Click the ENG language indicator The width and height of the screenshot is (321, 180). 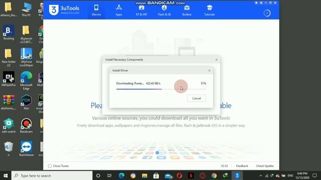[290, 175]
